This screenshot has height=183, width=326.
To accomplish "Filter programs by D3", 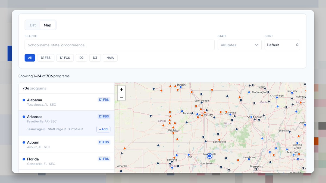I will pyautogui.click(x=95, y=58).
